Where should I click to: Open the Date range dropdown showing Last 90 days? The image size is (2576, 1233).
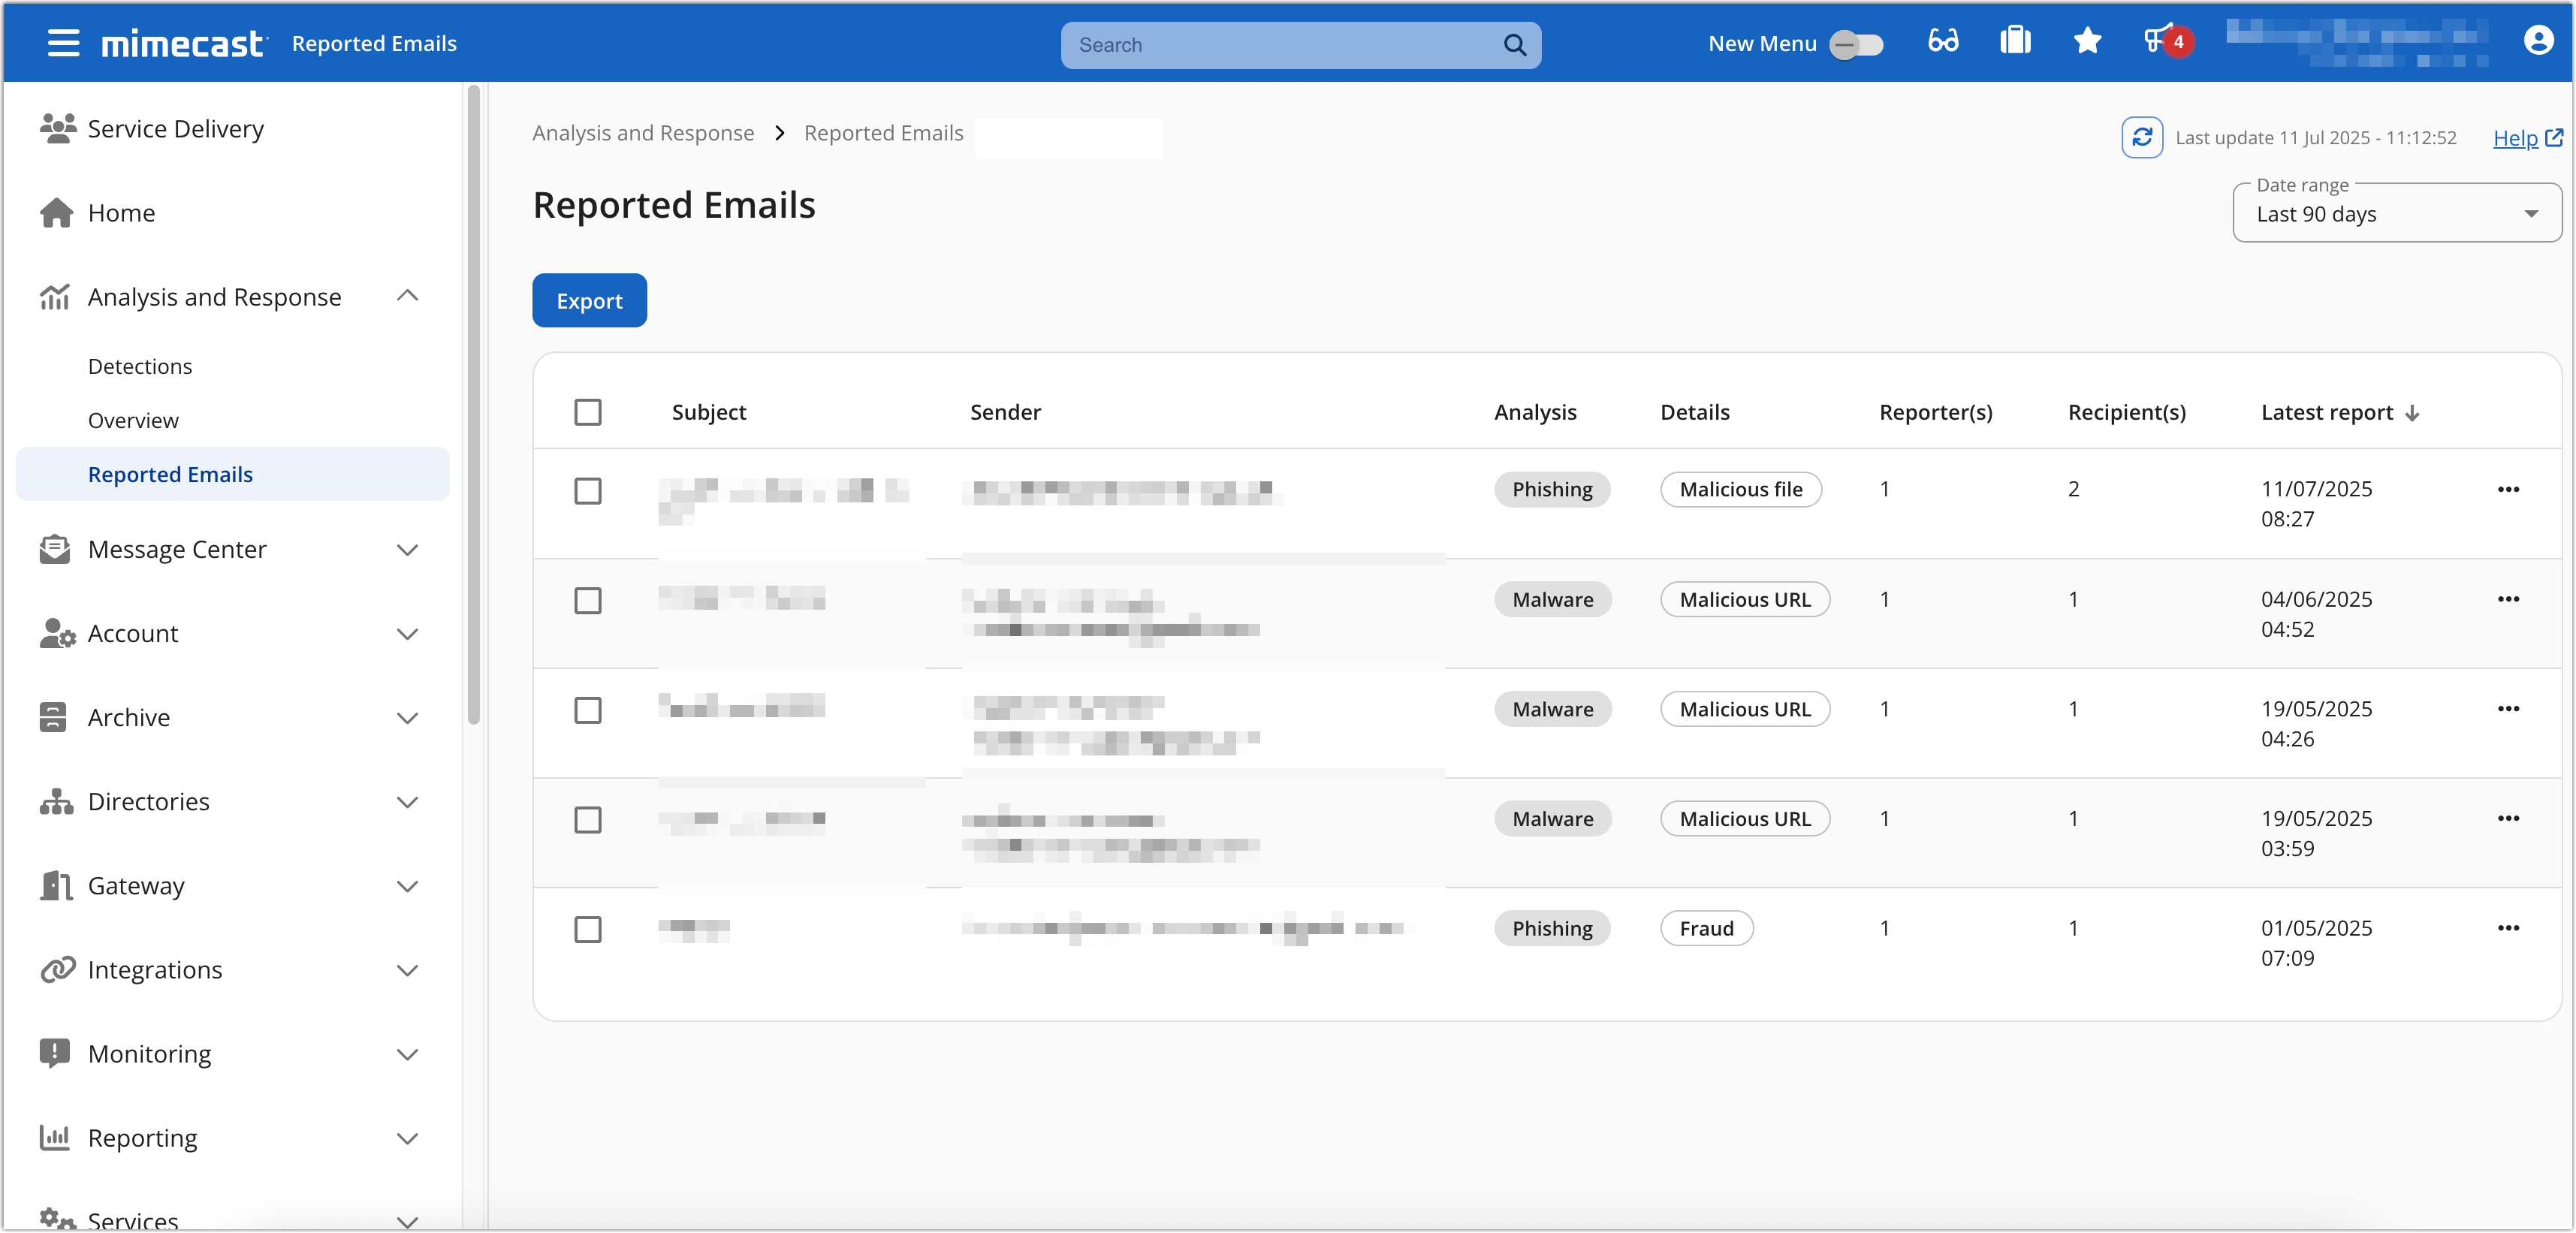[x=2396, y=213]
